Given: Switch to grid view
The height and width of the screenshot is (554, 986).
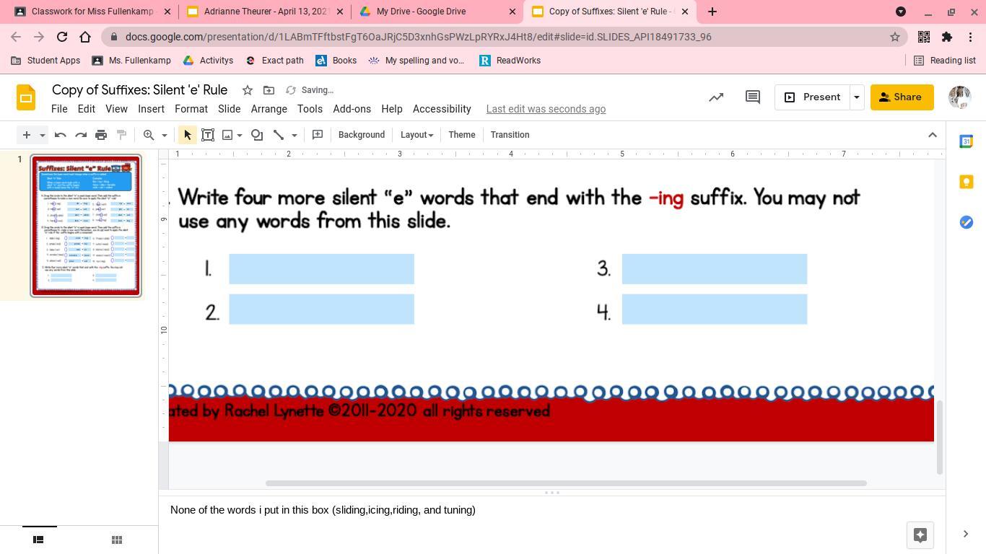Looking at the screenshot, I should pyautogui.click(x=116, y=540).
